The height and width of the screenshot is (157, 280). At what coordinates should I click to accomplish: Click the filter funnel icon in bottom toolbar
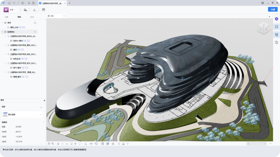tap(128, 144)
